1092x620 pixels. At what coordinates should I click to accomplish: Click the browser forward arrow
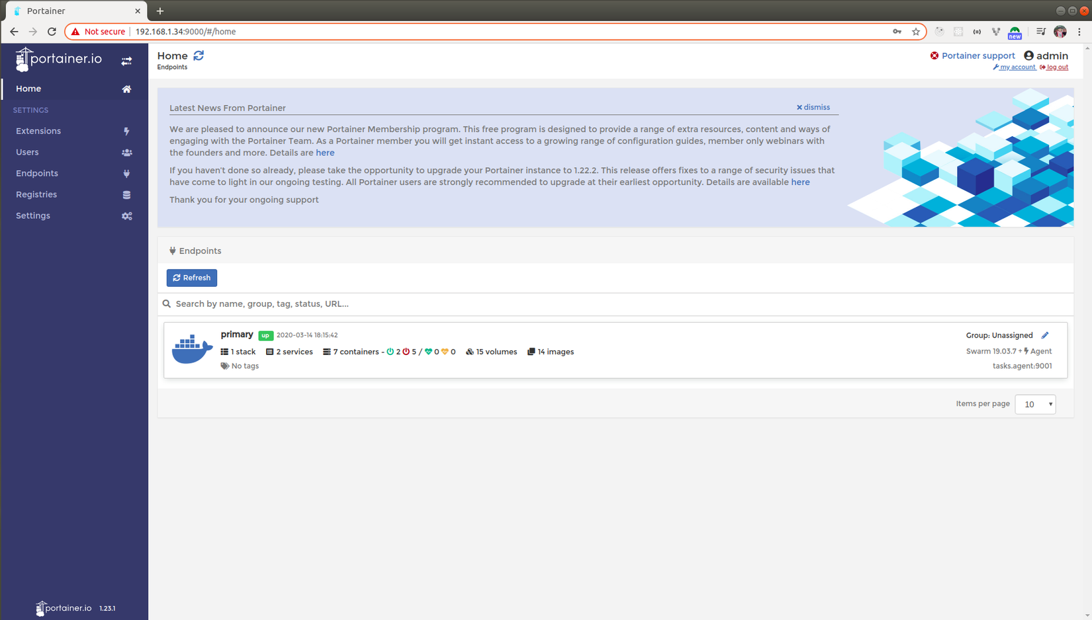[x=32, y=32]
